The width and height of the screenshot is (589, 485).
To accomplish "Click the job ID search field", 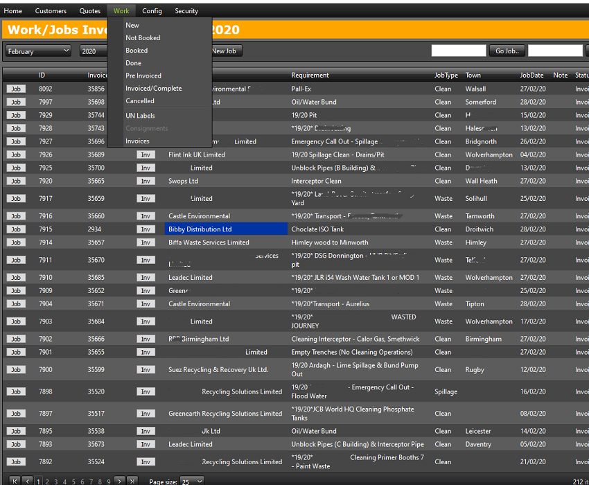I will 458,51.
